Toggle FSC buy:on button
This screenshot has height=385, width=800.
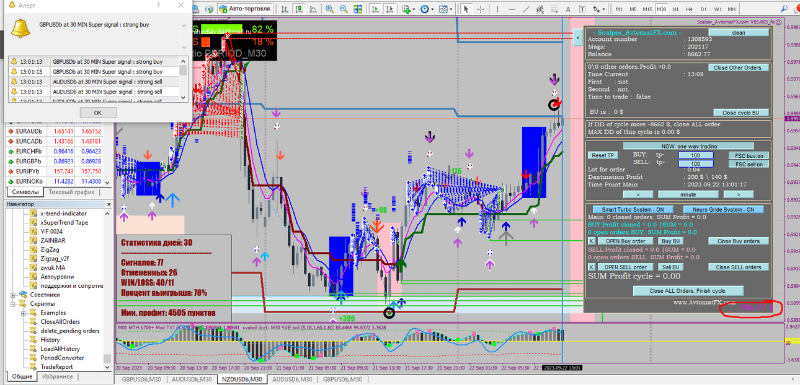[749, 155]
